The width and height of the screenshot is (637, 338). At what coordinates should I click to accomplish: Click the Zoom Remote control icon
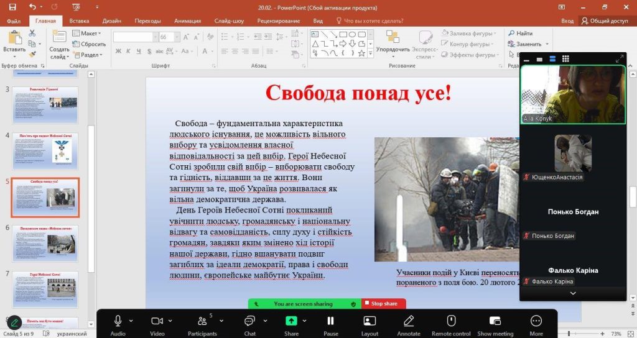(451, 321)
